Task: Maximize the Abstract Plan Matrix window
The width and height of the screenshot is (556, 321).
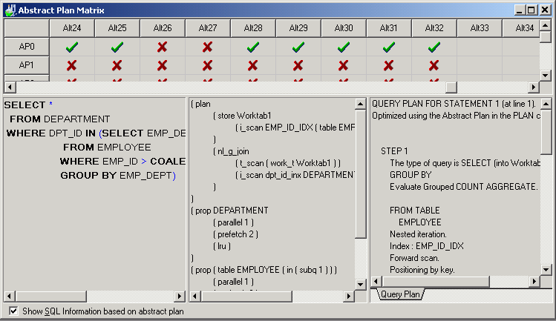Action: point(532,10)
